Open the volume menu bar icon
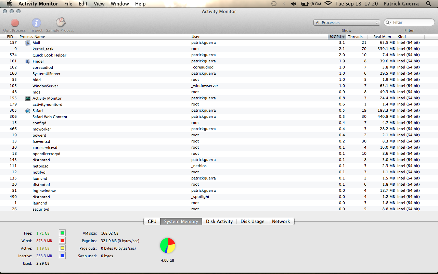Screen dimensions: 438x274 294,4
